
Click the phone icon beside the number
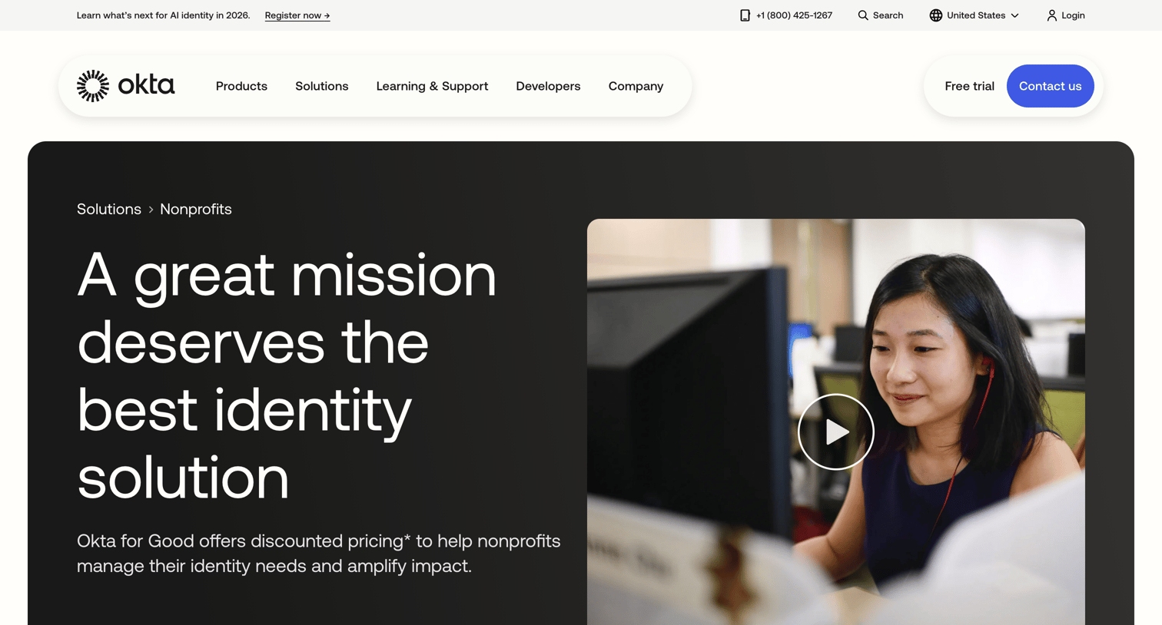pyautogui.click(x=745, y=15)
